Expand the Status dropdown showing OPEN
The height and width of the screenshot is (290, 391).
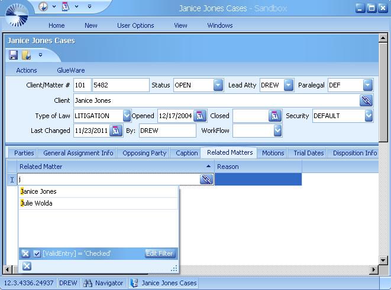coord(218,85)
